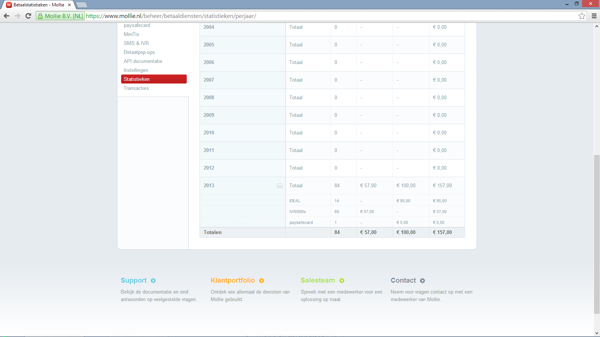This screenshot has height=337, width=600.
Task: Open API documentatie link
Action: (143, 61)
